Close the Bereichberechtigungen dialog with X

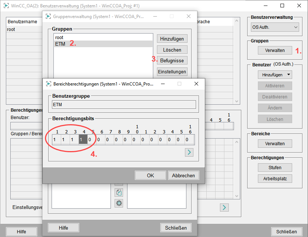point(196,84)
